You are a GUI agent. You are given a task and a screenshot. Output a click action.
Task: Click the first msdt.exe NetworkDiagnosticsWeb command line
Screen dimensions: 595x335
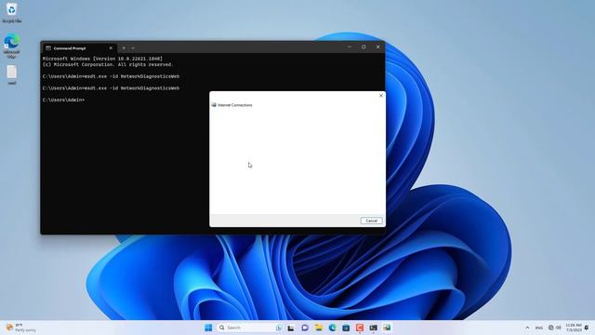pos(111,76)
